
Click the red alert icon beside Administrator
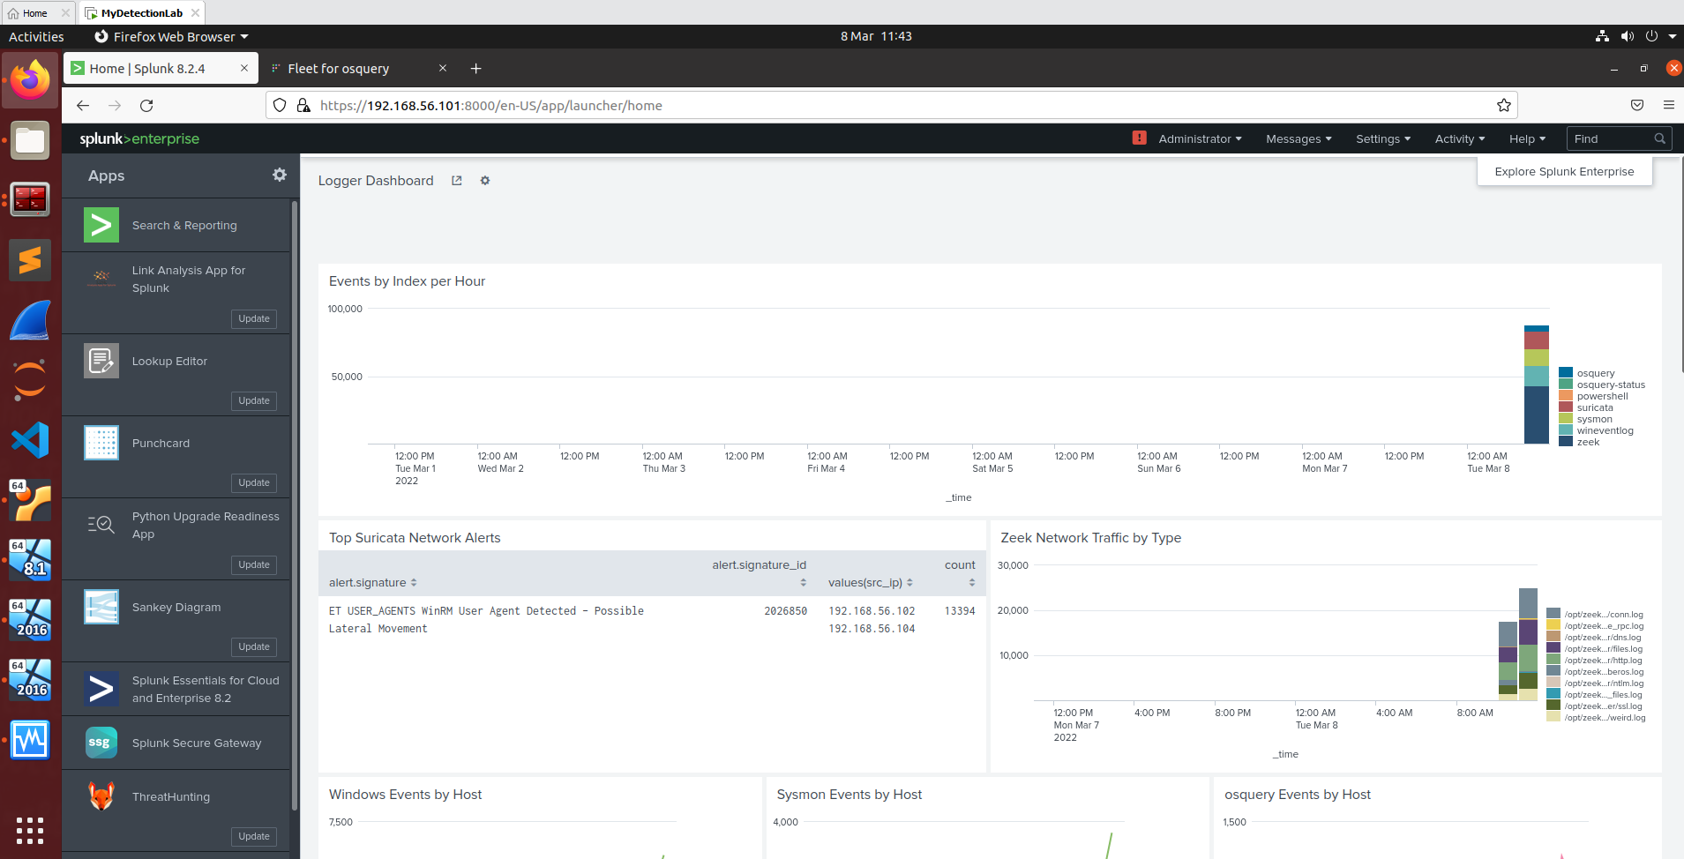click(x=1140, y=138)
